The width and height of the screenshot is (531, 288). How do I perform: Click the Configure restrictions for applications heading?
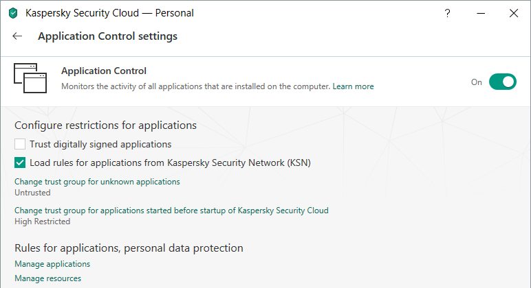click(x=106, y=125)
